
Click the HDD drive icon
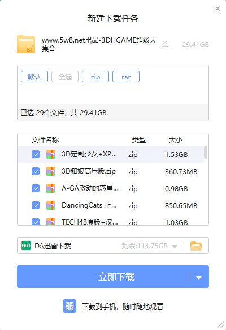[26, 246]
